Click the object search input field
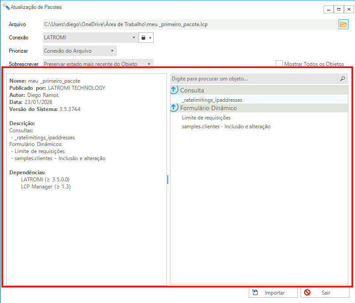The height and width of the screenshot is (303, 355). coord(252,79)
